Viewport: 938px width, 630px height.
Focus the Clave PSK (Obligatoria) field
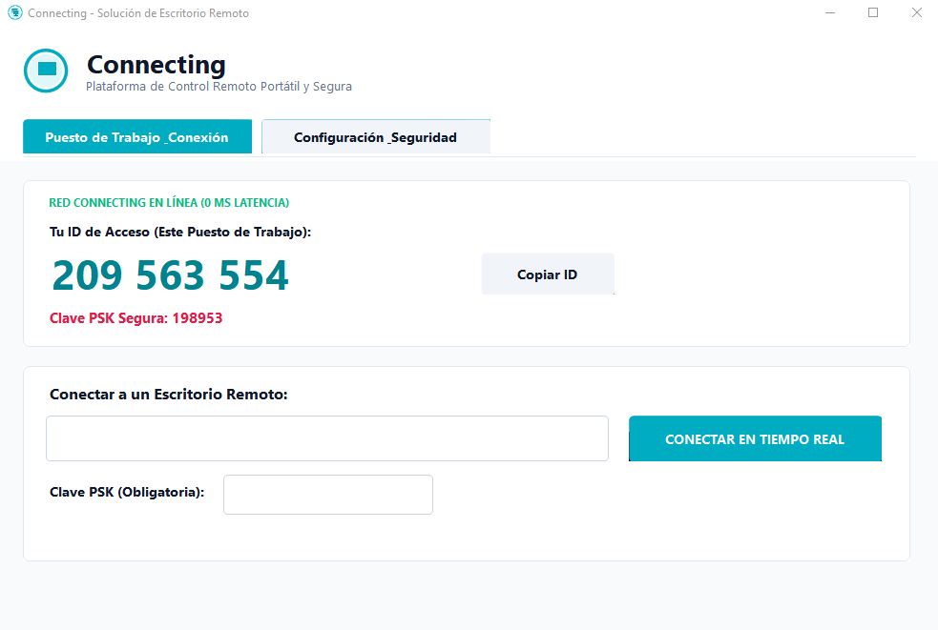click(x=328, y=495)
